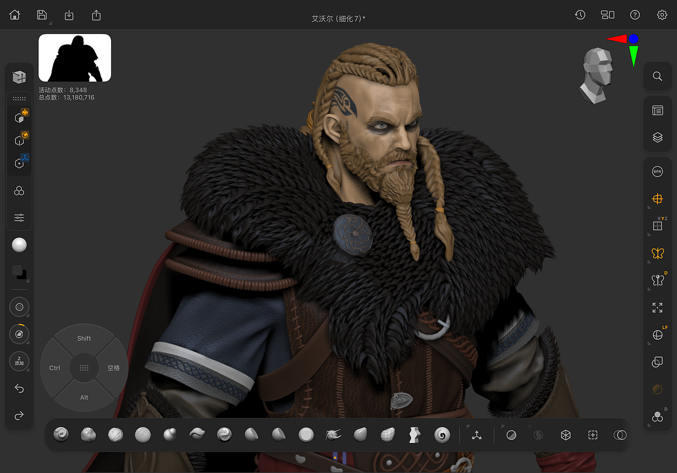Image resolution: width=677 pixels, height=473 pixels.
Task: Save the current project with the floppy icon
Action: tap(42, 15)
